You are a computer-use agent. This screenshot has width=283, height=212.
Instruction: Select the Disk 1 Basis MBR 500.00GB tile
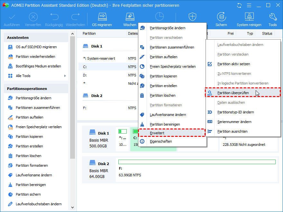click(x=99, y=139)
